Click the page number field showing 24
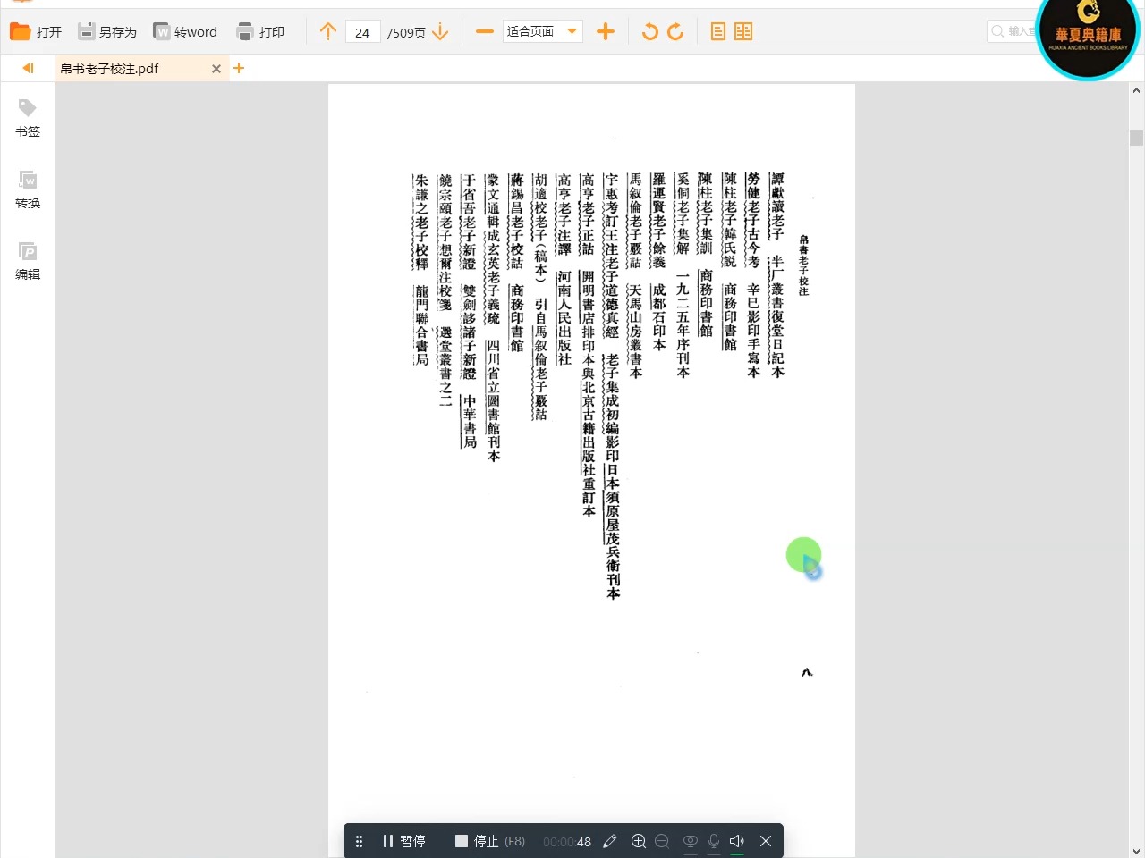Screen dimensions: 1145x858 (362, 32)
